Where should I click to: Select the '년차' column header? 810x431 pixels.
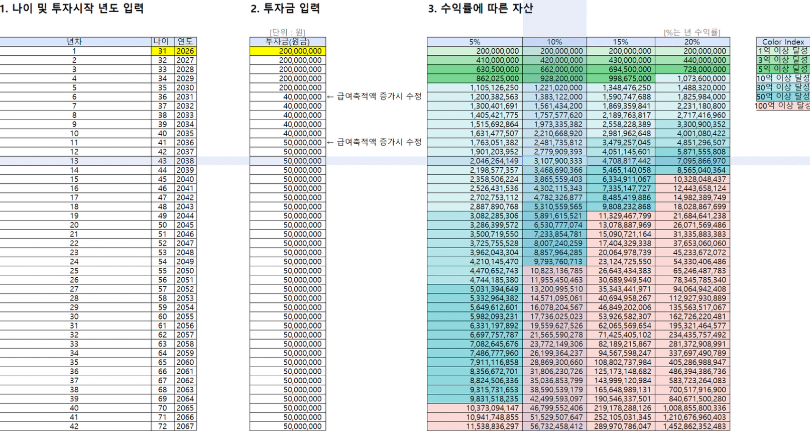[x=74, y=42]
